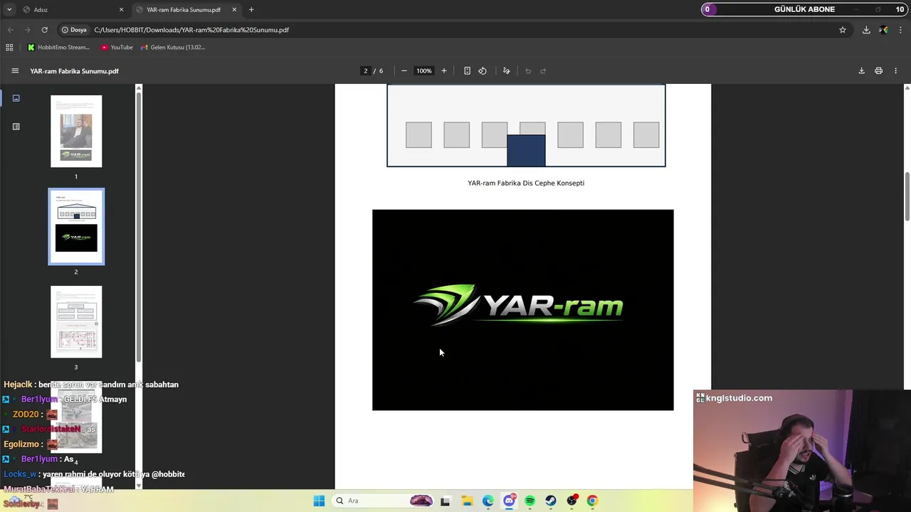
Task: Go back in browser history
Action: pyautogui.click(x=10, y=30)
